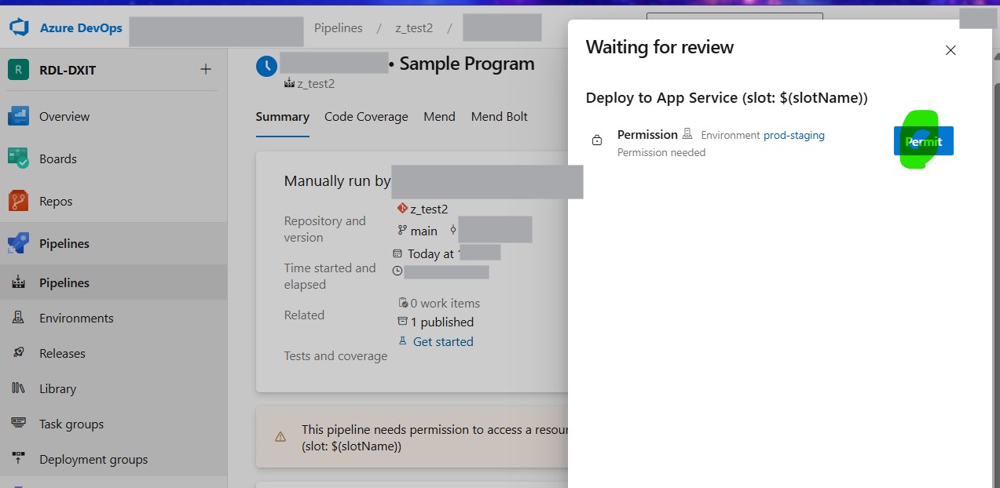
Task: Click the Sample Program run title
Action: pyautogui.click(x=467, y=64)
